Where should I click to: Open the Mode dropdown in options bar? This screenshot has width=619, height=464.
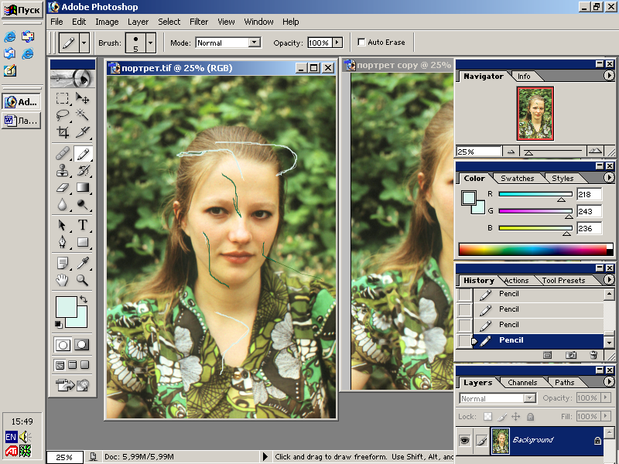point(255,43)
